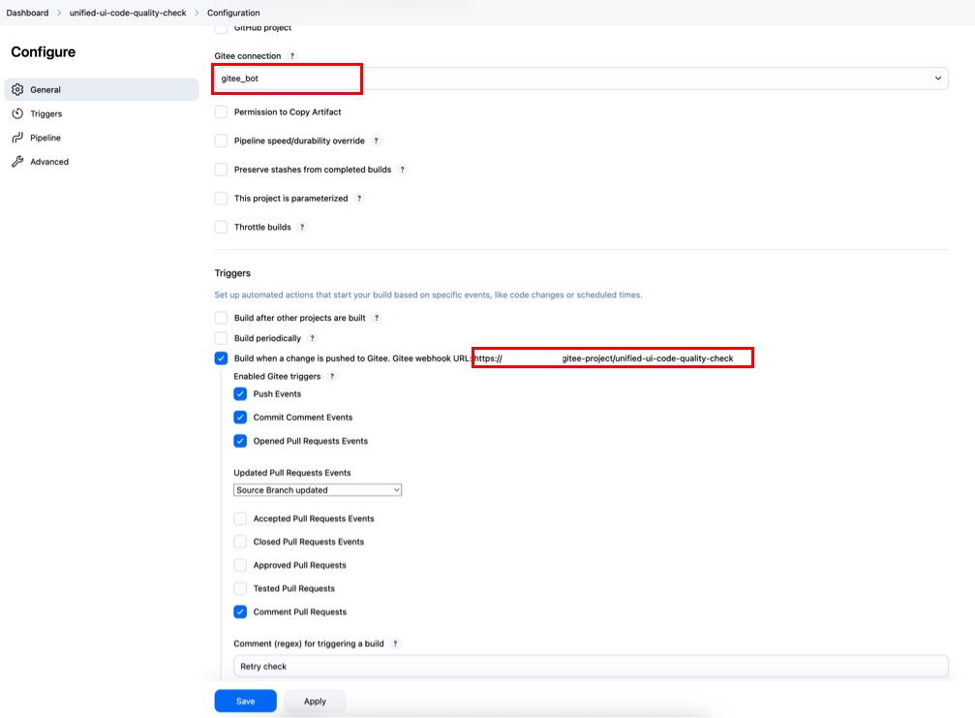Open help icon beside Throttle builds
Image resolution: width=975 pixels, height=718 pixels.
302,228
